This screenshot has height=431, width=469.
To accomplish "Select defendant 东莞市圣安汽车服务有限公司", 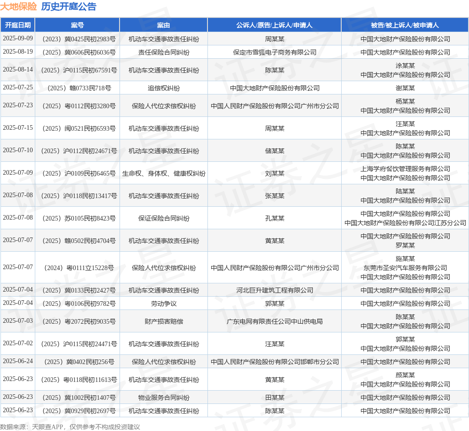I will tap(405, 268).
